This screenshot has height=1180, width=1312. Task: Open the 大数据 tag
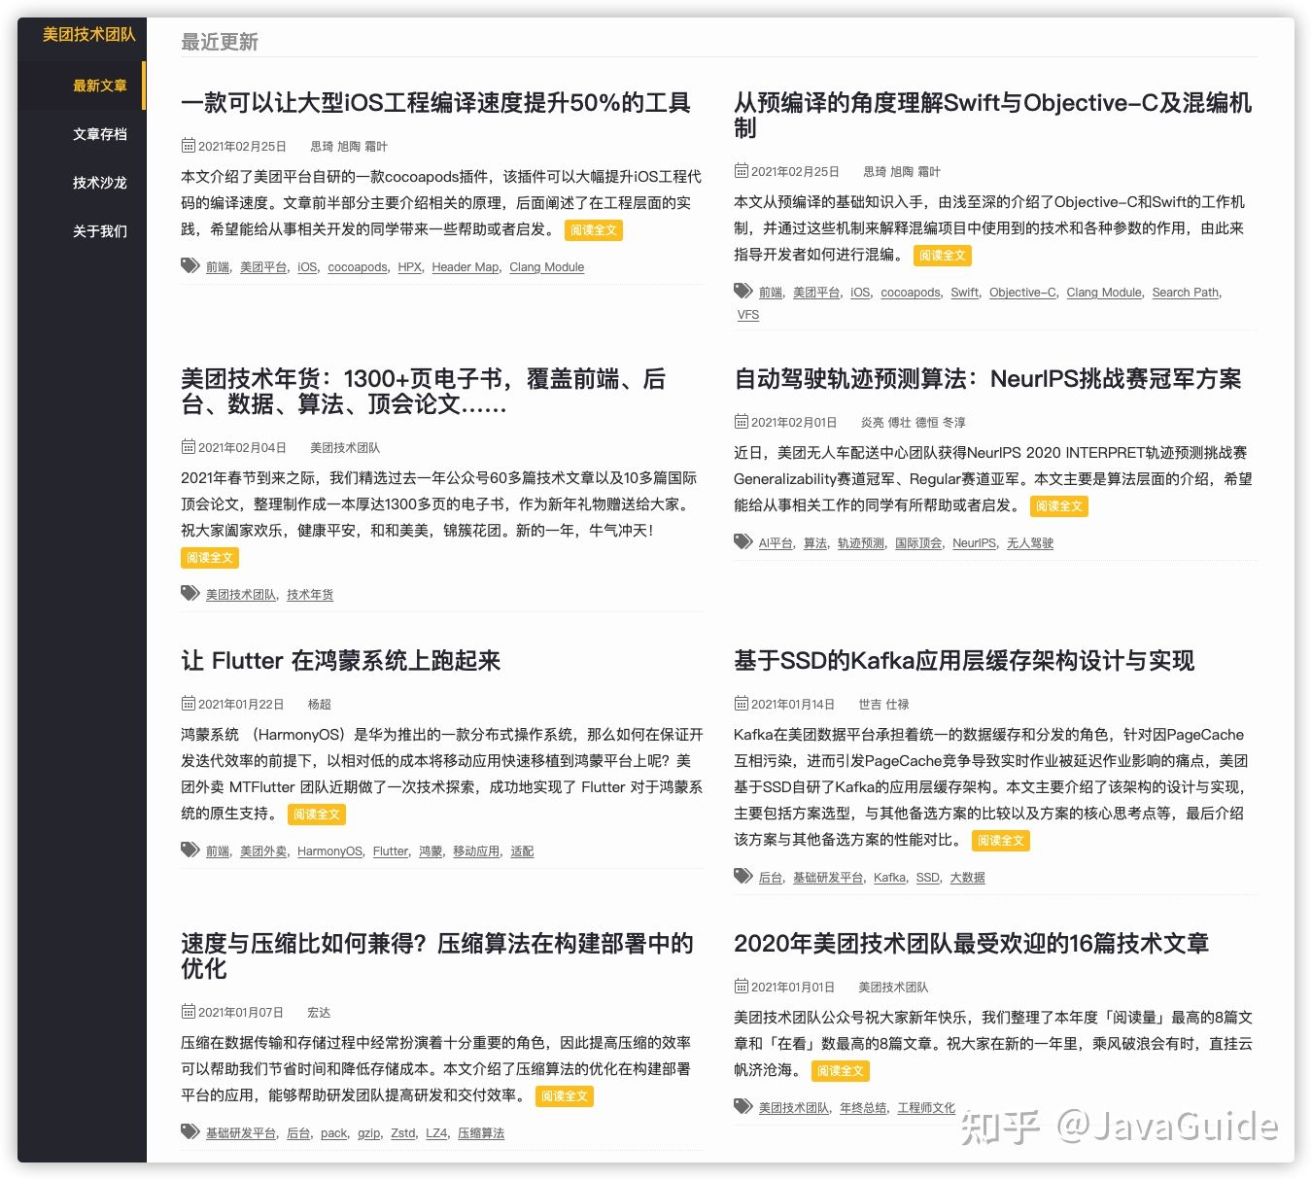(x=967, y=878)
